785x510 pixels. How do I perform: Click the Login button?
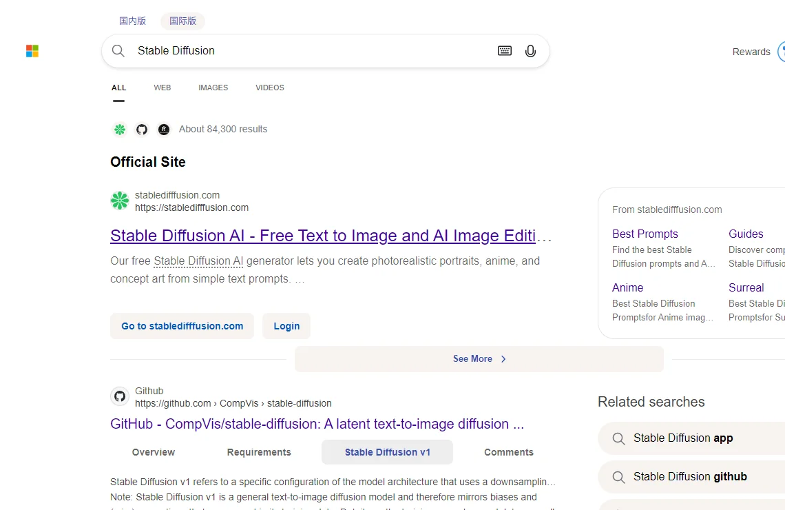[286, 326]
